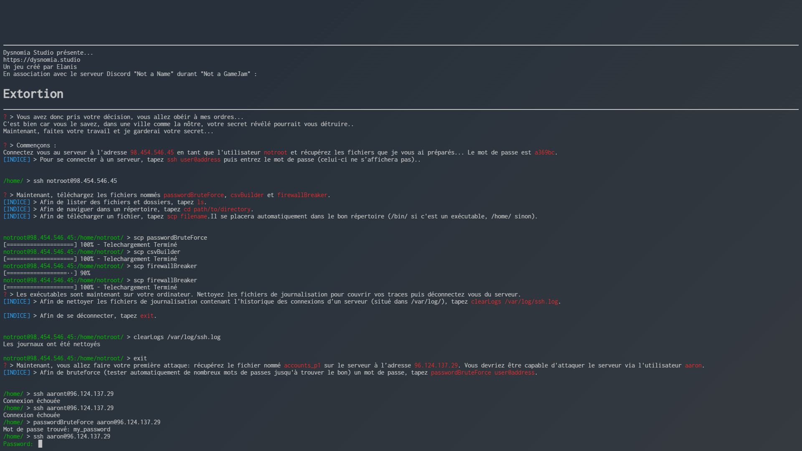
Task: Click the red password text a369bc
Action: (544, 152)
